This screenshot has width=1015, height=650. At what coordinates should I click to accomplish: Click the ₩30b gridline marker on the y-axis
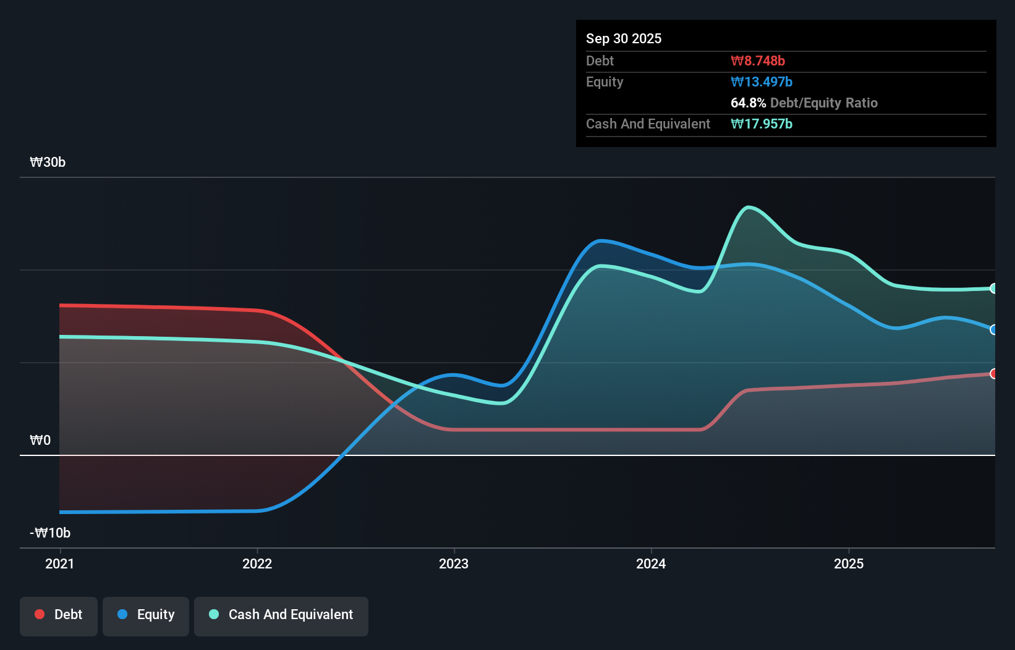tap(47, 162)
